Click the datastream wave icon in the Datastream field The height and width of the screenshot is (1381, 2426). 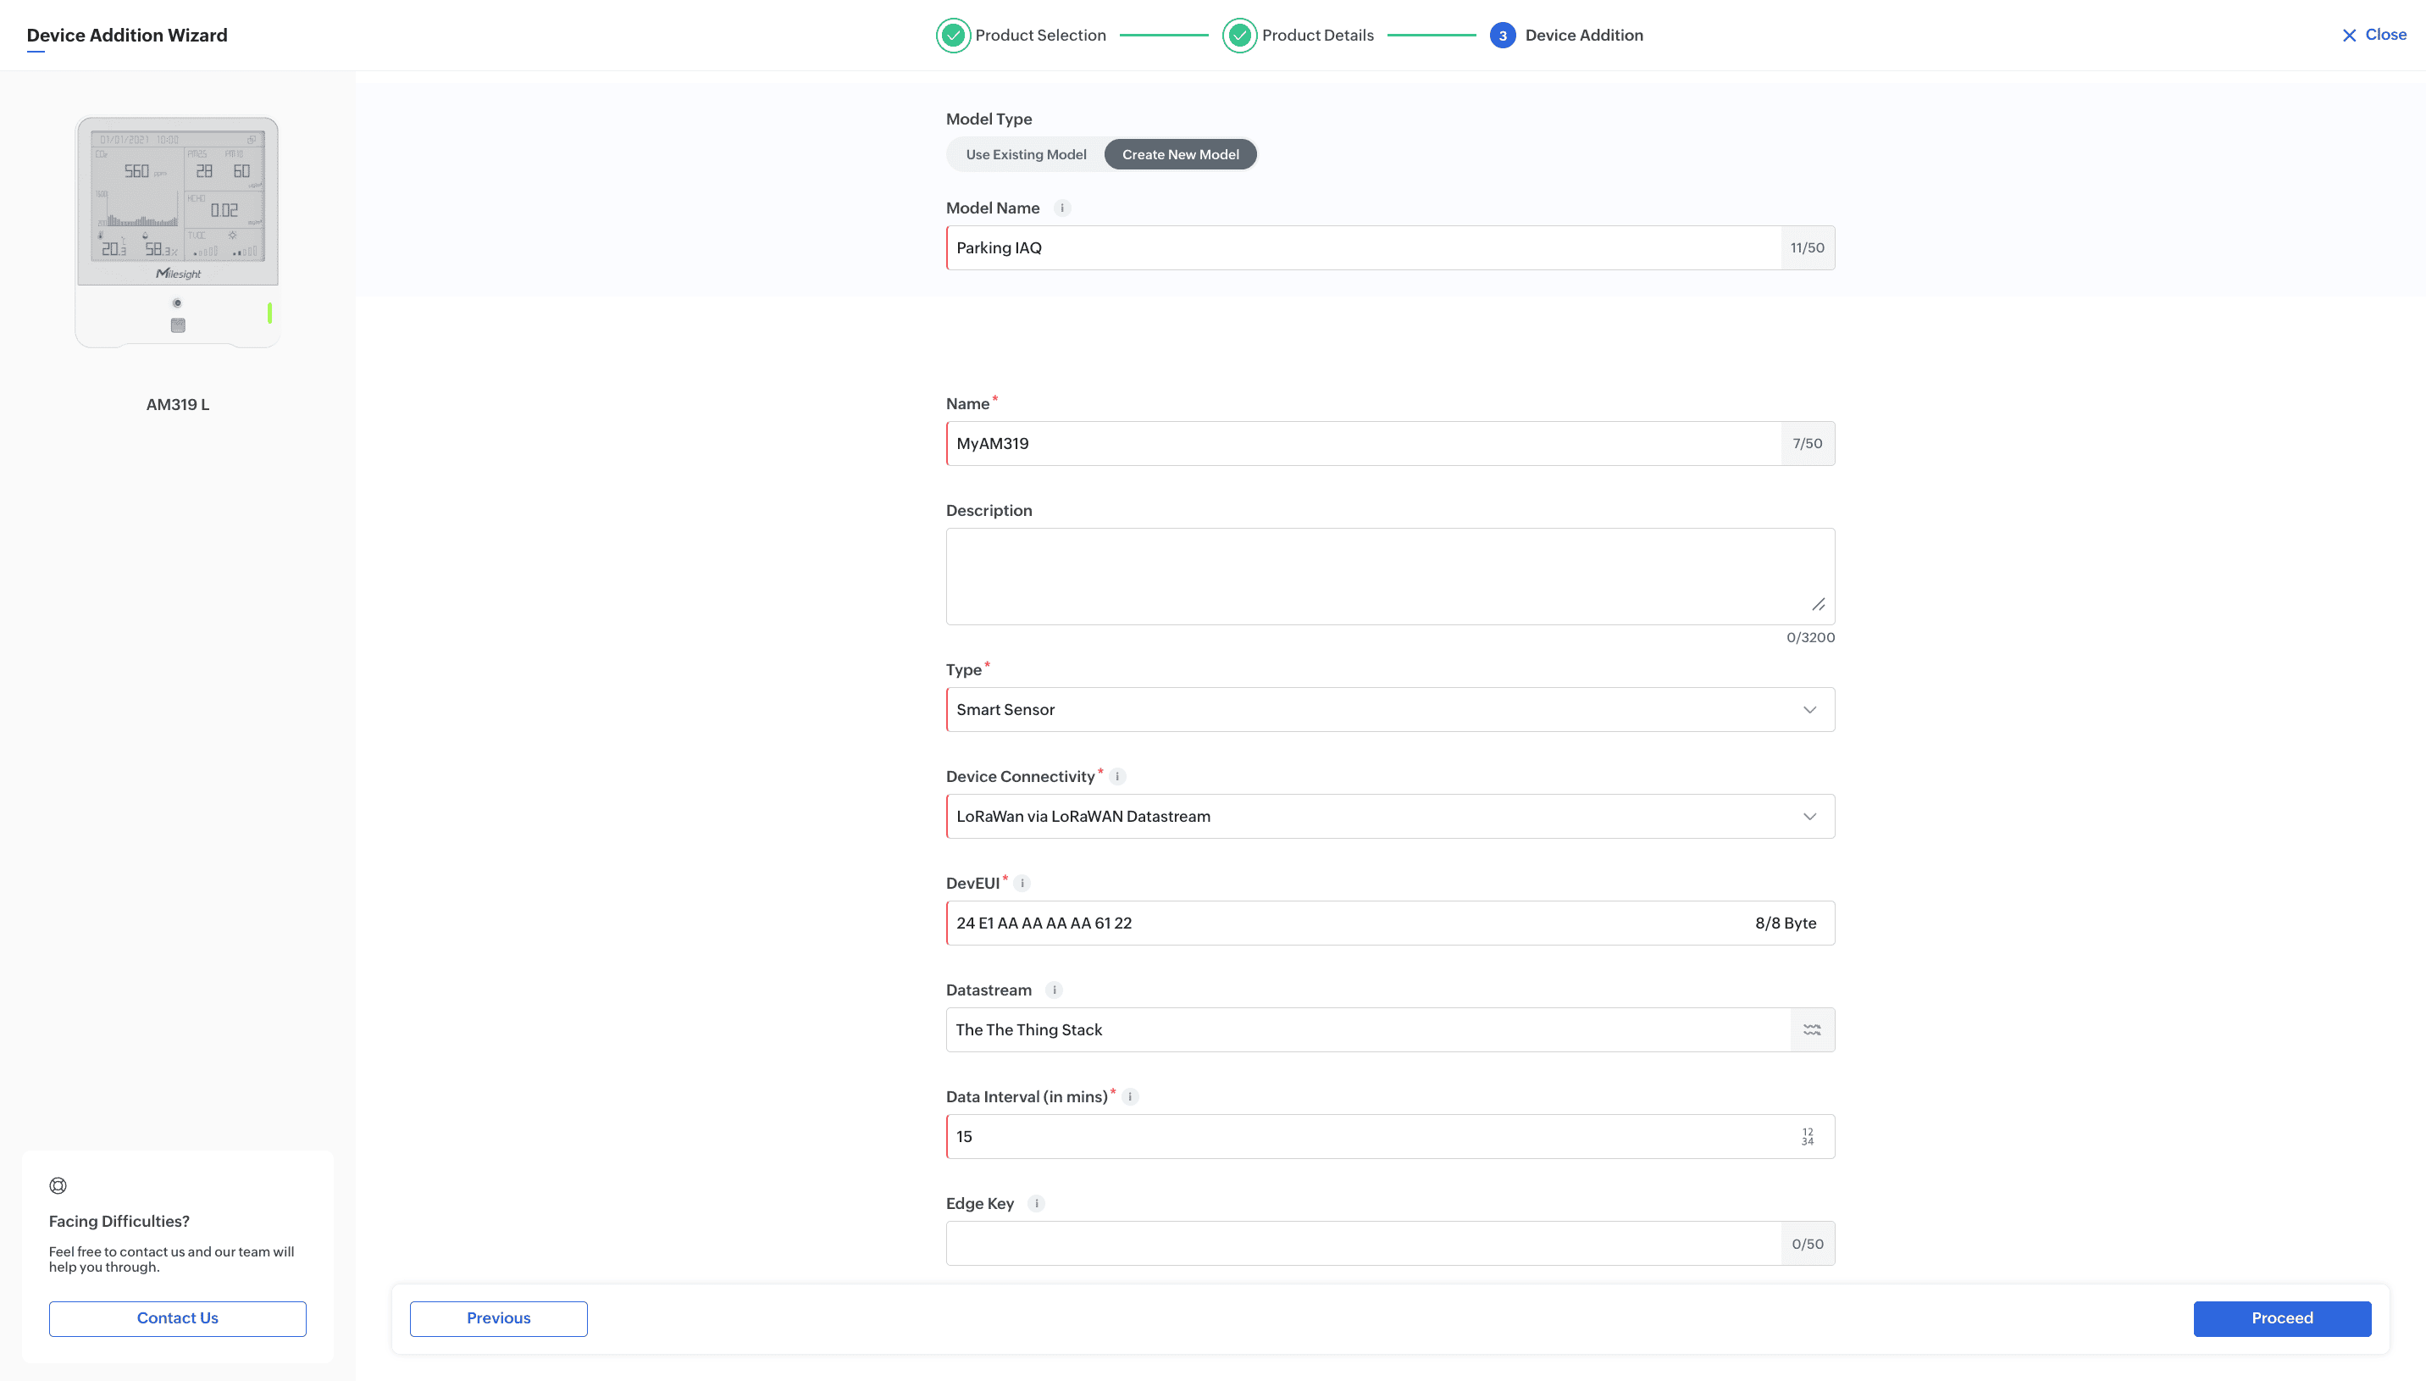point(1812,1029)
